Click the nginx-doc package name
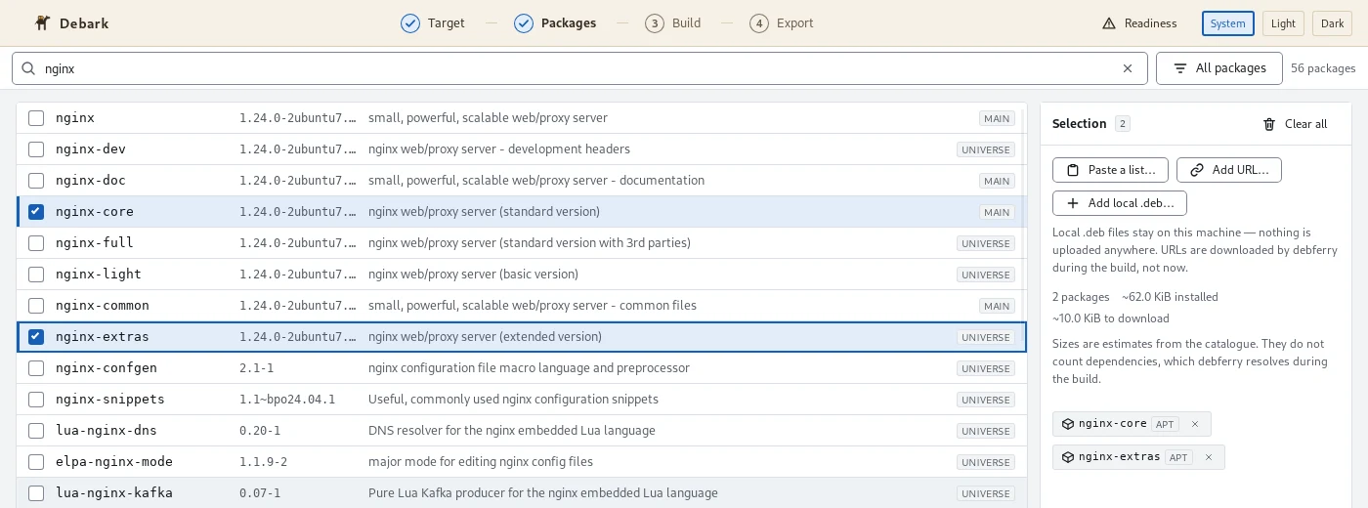This screenshot has width=1368, height=508. [x=91, y=181]
